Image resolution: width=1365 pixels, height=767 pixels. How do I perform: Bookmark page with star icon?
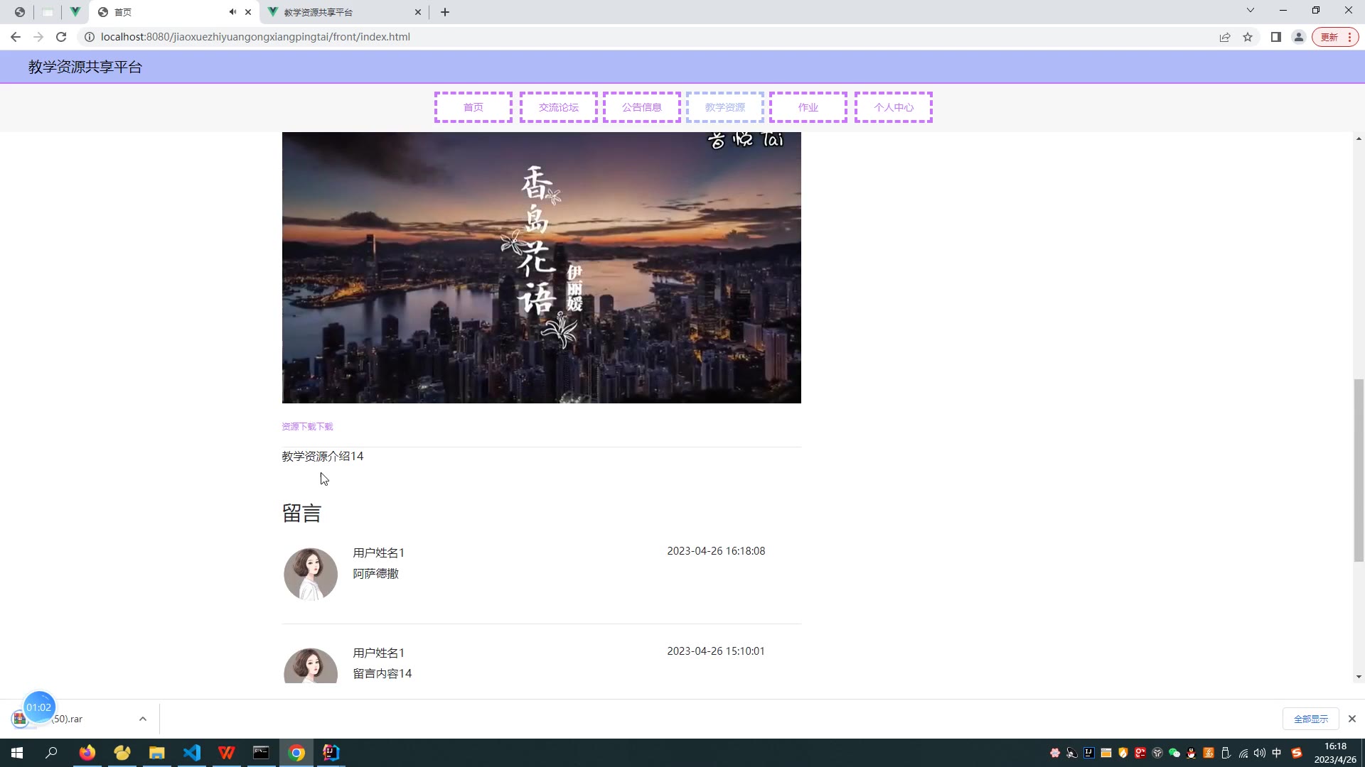pos(1248,37)
